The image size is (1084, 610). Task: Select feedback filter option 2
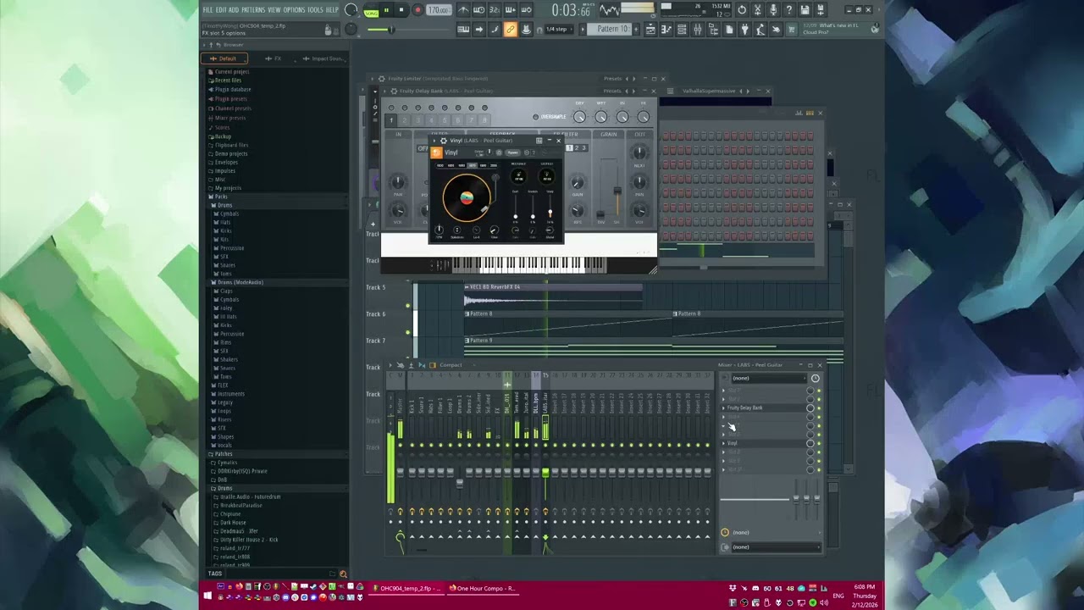[x=577, y=148]
